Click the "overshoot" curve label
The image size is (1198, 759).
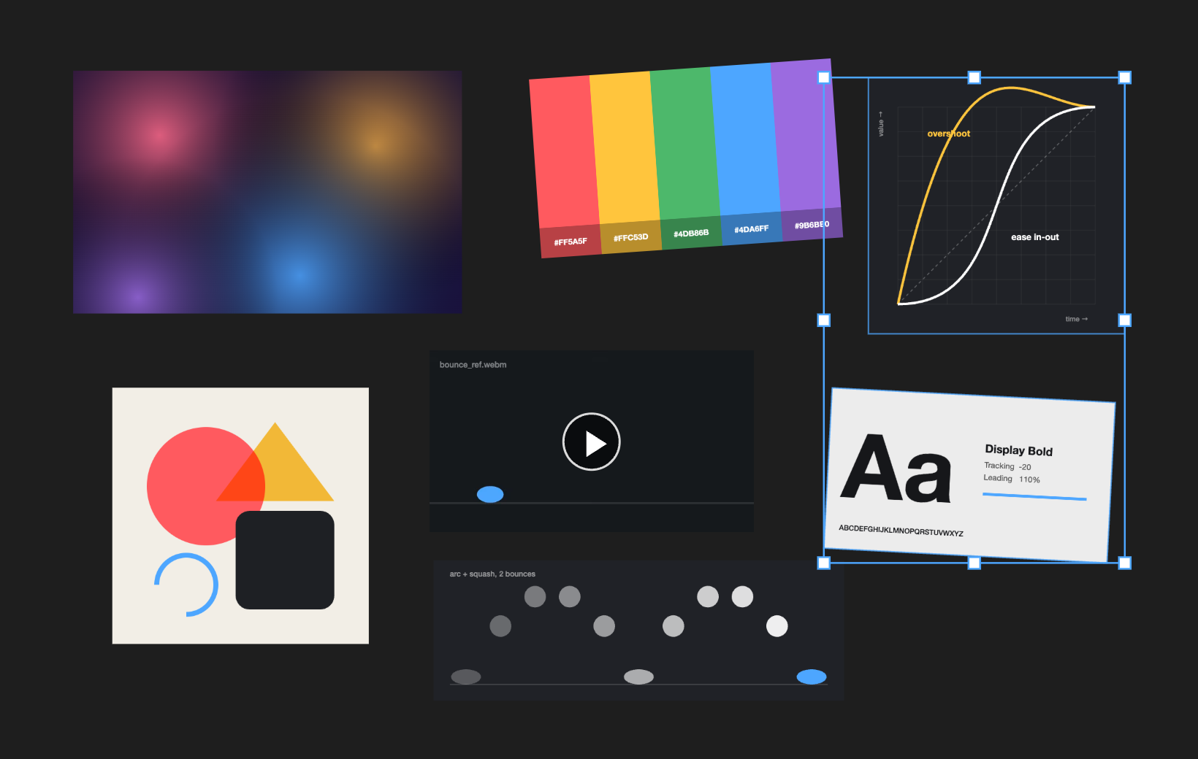point(949,134)
